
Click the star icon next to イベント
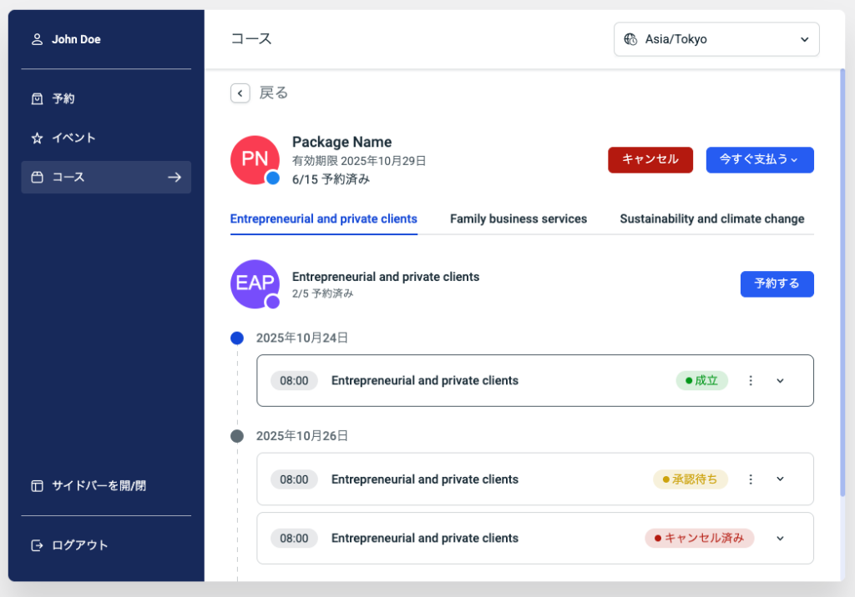click(37, 138)
